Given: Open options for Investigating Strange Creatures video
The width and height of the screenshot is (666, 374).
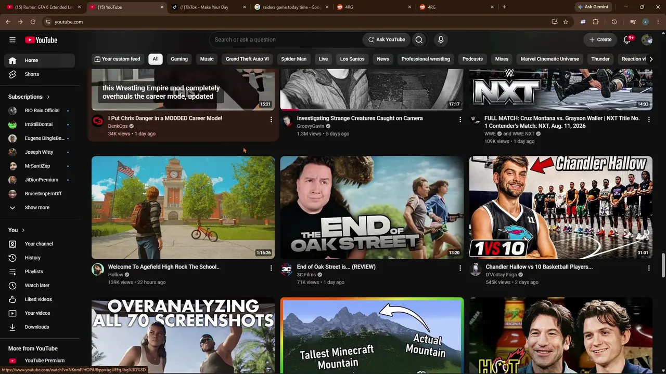Looking at the screenshot, I should click(x=460, y=119).
